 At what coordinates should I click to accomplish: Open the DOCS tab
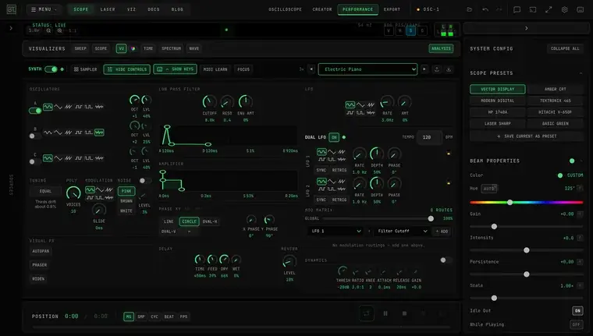point(154,9)
